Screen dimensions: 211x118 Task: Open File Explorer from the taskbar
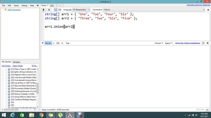32,115
